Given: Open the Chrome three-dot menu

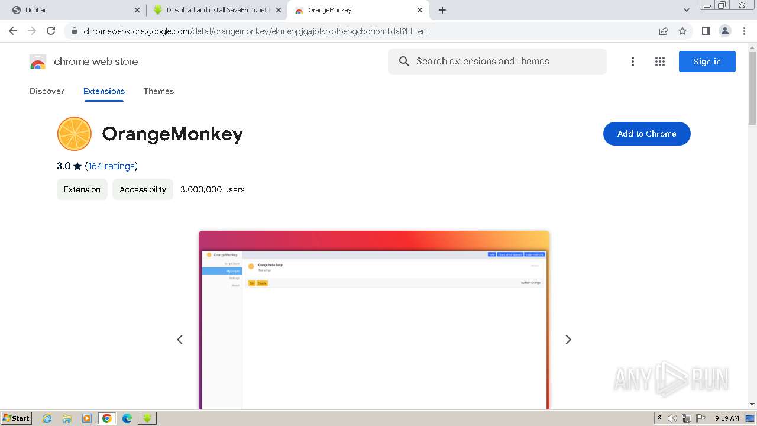Looking at the screenshot, I should click(x=744, y=31).
